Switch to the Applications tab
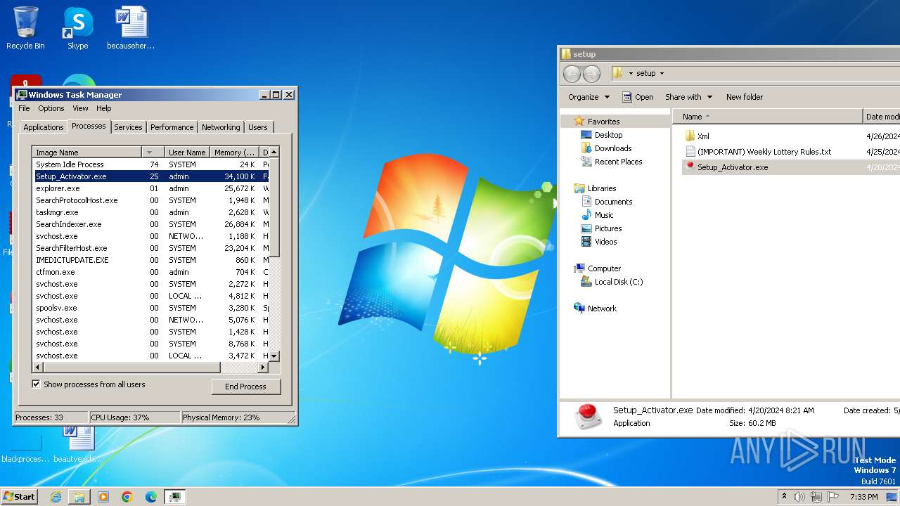The width and height of the screenshot is (900, 506). click(x=44, y=127)
